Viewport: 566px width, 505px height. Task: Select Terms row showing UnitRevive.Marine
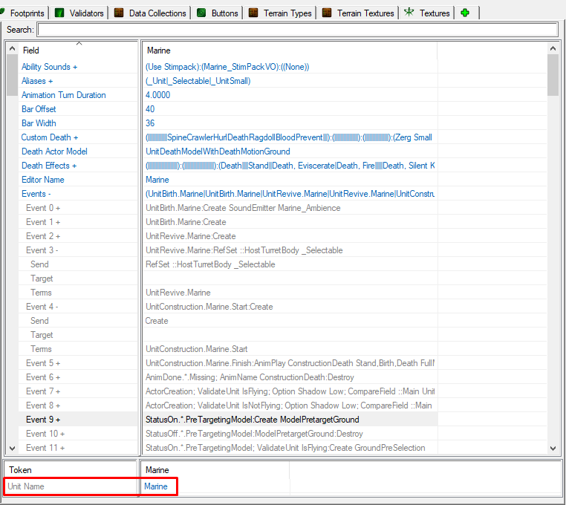click(41, 293)
